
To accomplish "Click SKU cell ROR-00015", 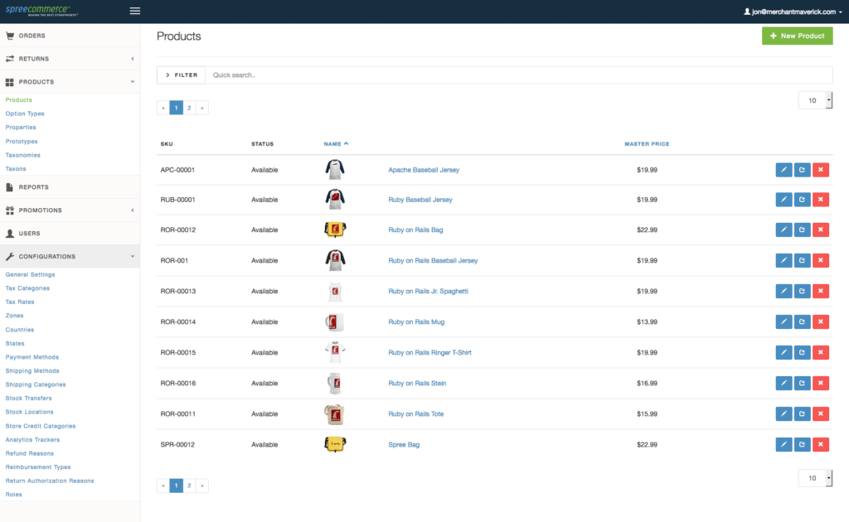I will (x=178, y=353).
